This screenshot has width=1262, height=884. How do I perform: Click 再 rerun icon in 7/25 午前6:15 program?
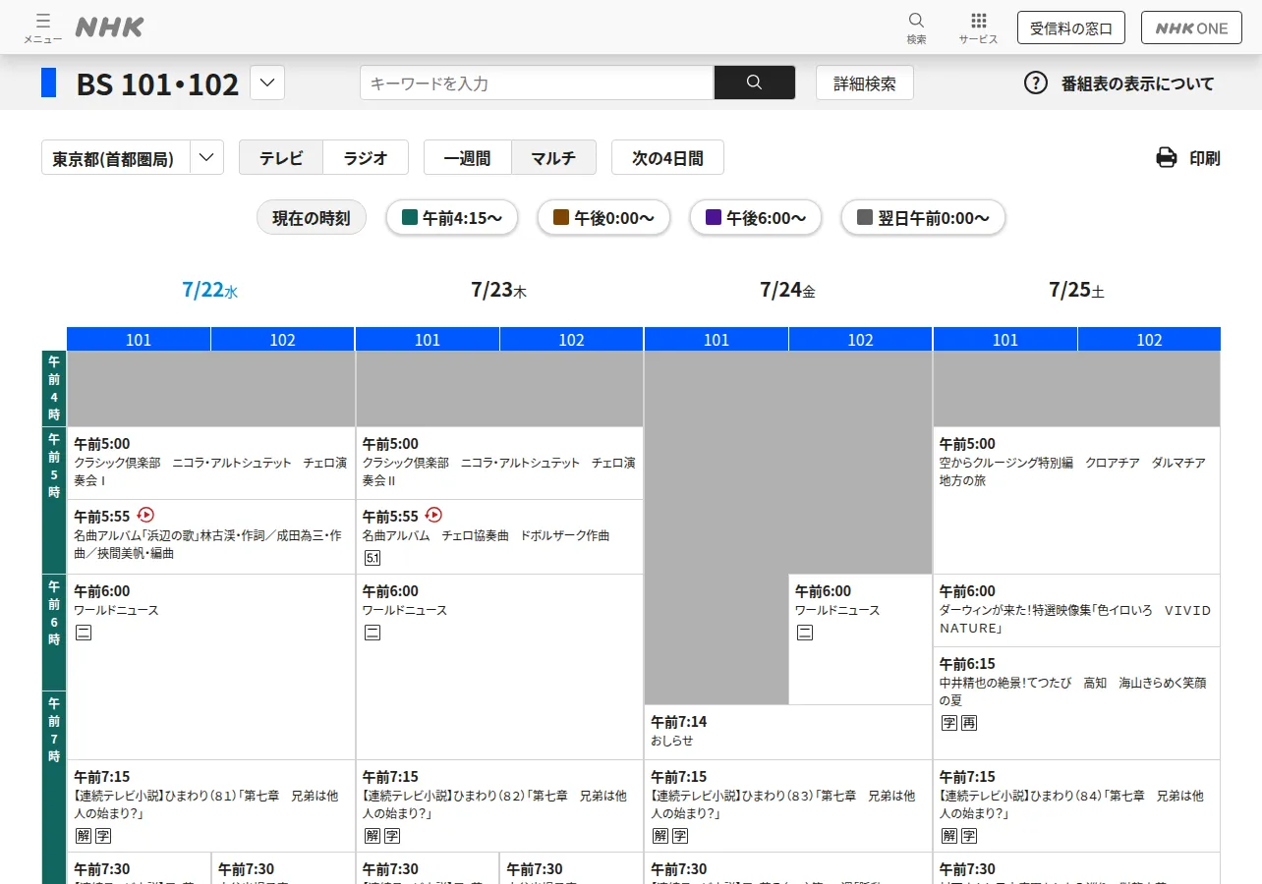pos(969,723)
